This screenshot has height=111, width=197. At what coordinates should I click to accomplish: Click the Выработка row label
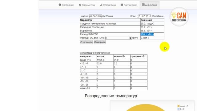(86, 31)
